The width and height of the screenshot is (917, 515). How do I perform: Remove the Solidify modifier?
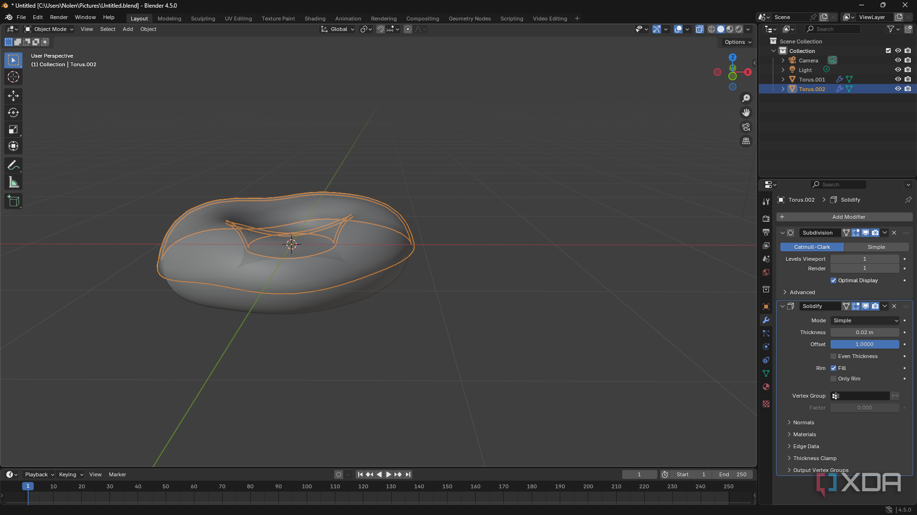pyautogui.click(x=894, y=306)
